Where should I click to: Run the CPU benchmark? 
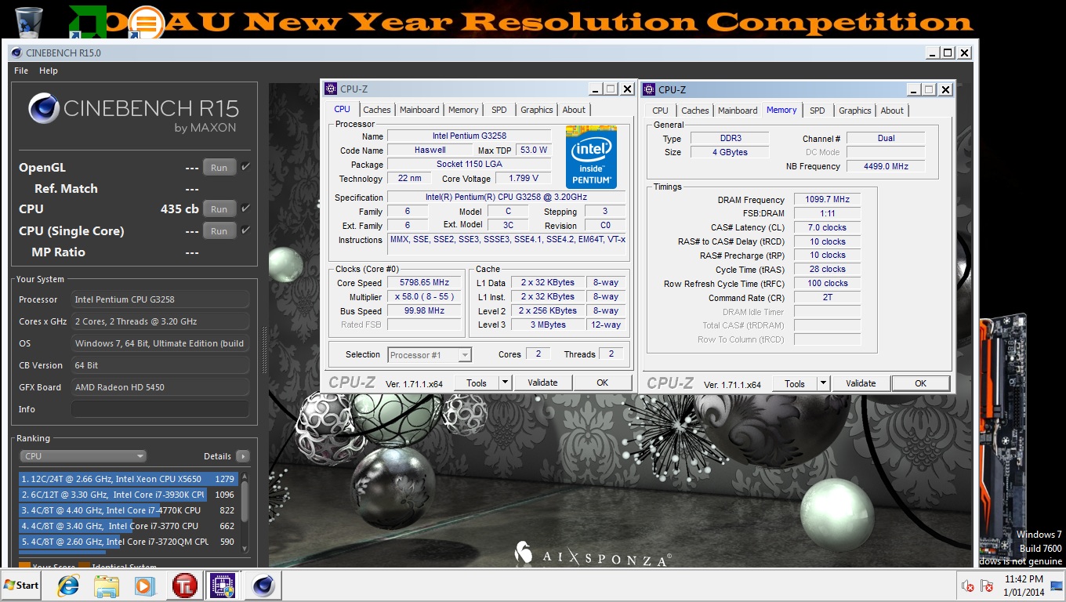click(219, 209)
